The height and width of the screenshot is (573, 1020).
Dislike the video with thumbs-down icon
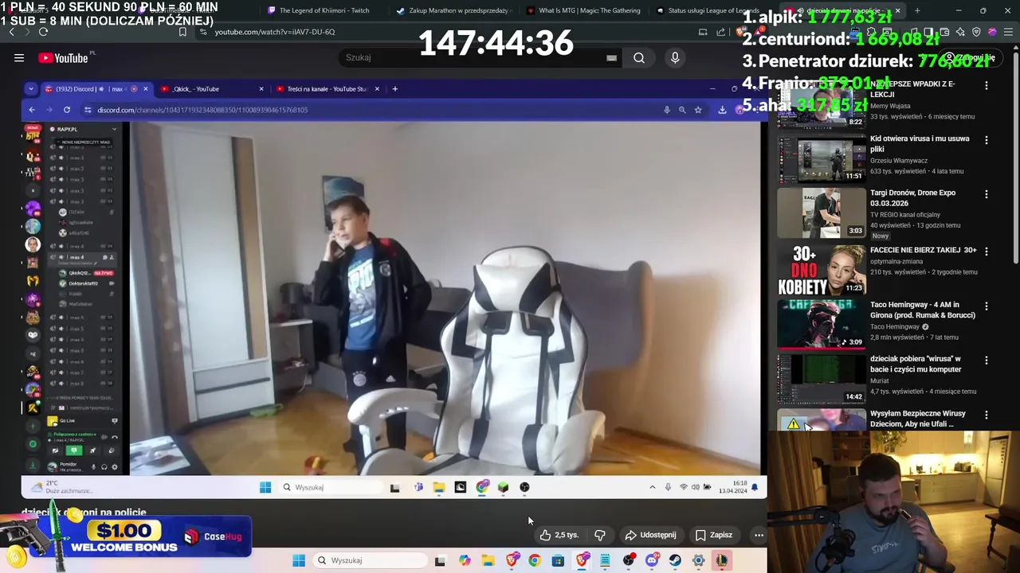pyautogui.click(x=600, y=535)
